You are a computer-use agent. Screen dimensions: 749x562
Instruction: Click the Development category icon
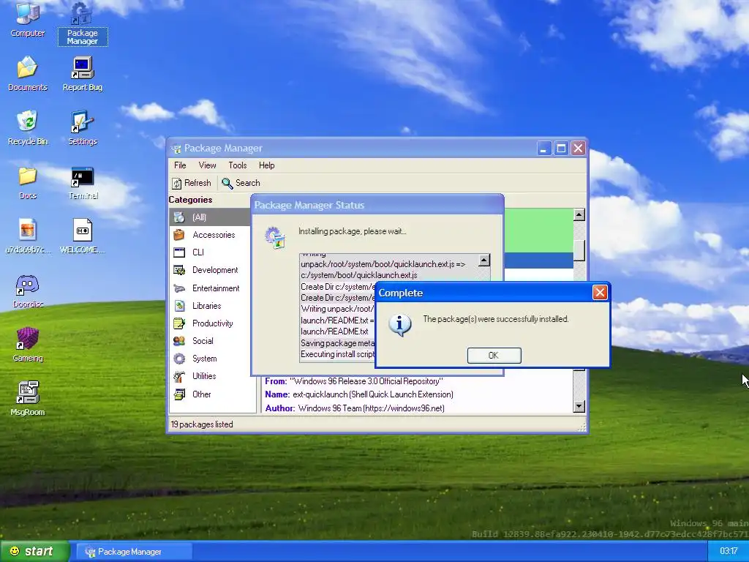179,270
